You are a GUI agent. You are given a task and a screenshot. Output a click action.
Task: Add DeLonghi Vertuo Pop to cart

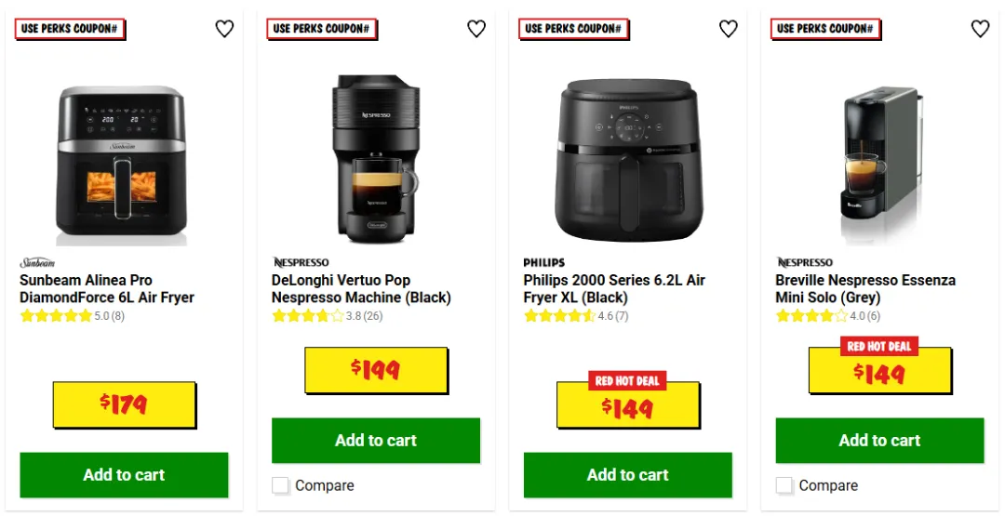point(376,441)
